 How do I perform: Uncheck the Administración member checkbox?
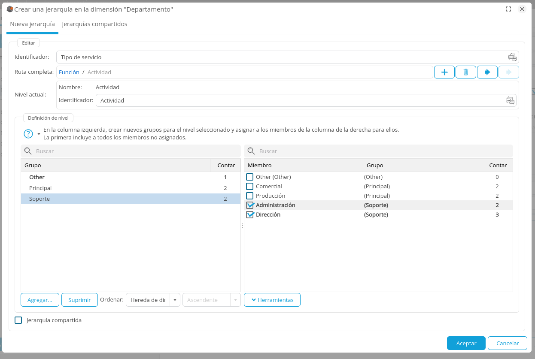click(x=250, y=205)
